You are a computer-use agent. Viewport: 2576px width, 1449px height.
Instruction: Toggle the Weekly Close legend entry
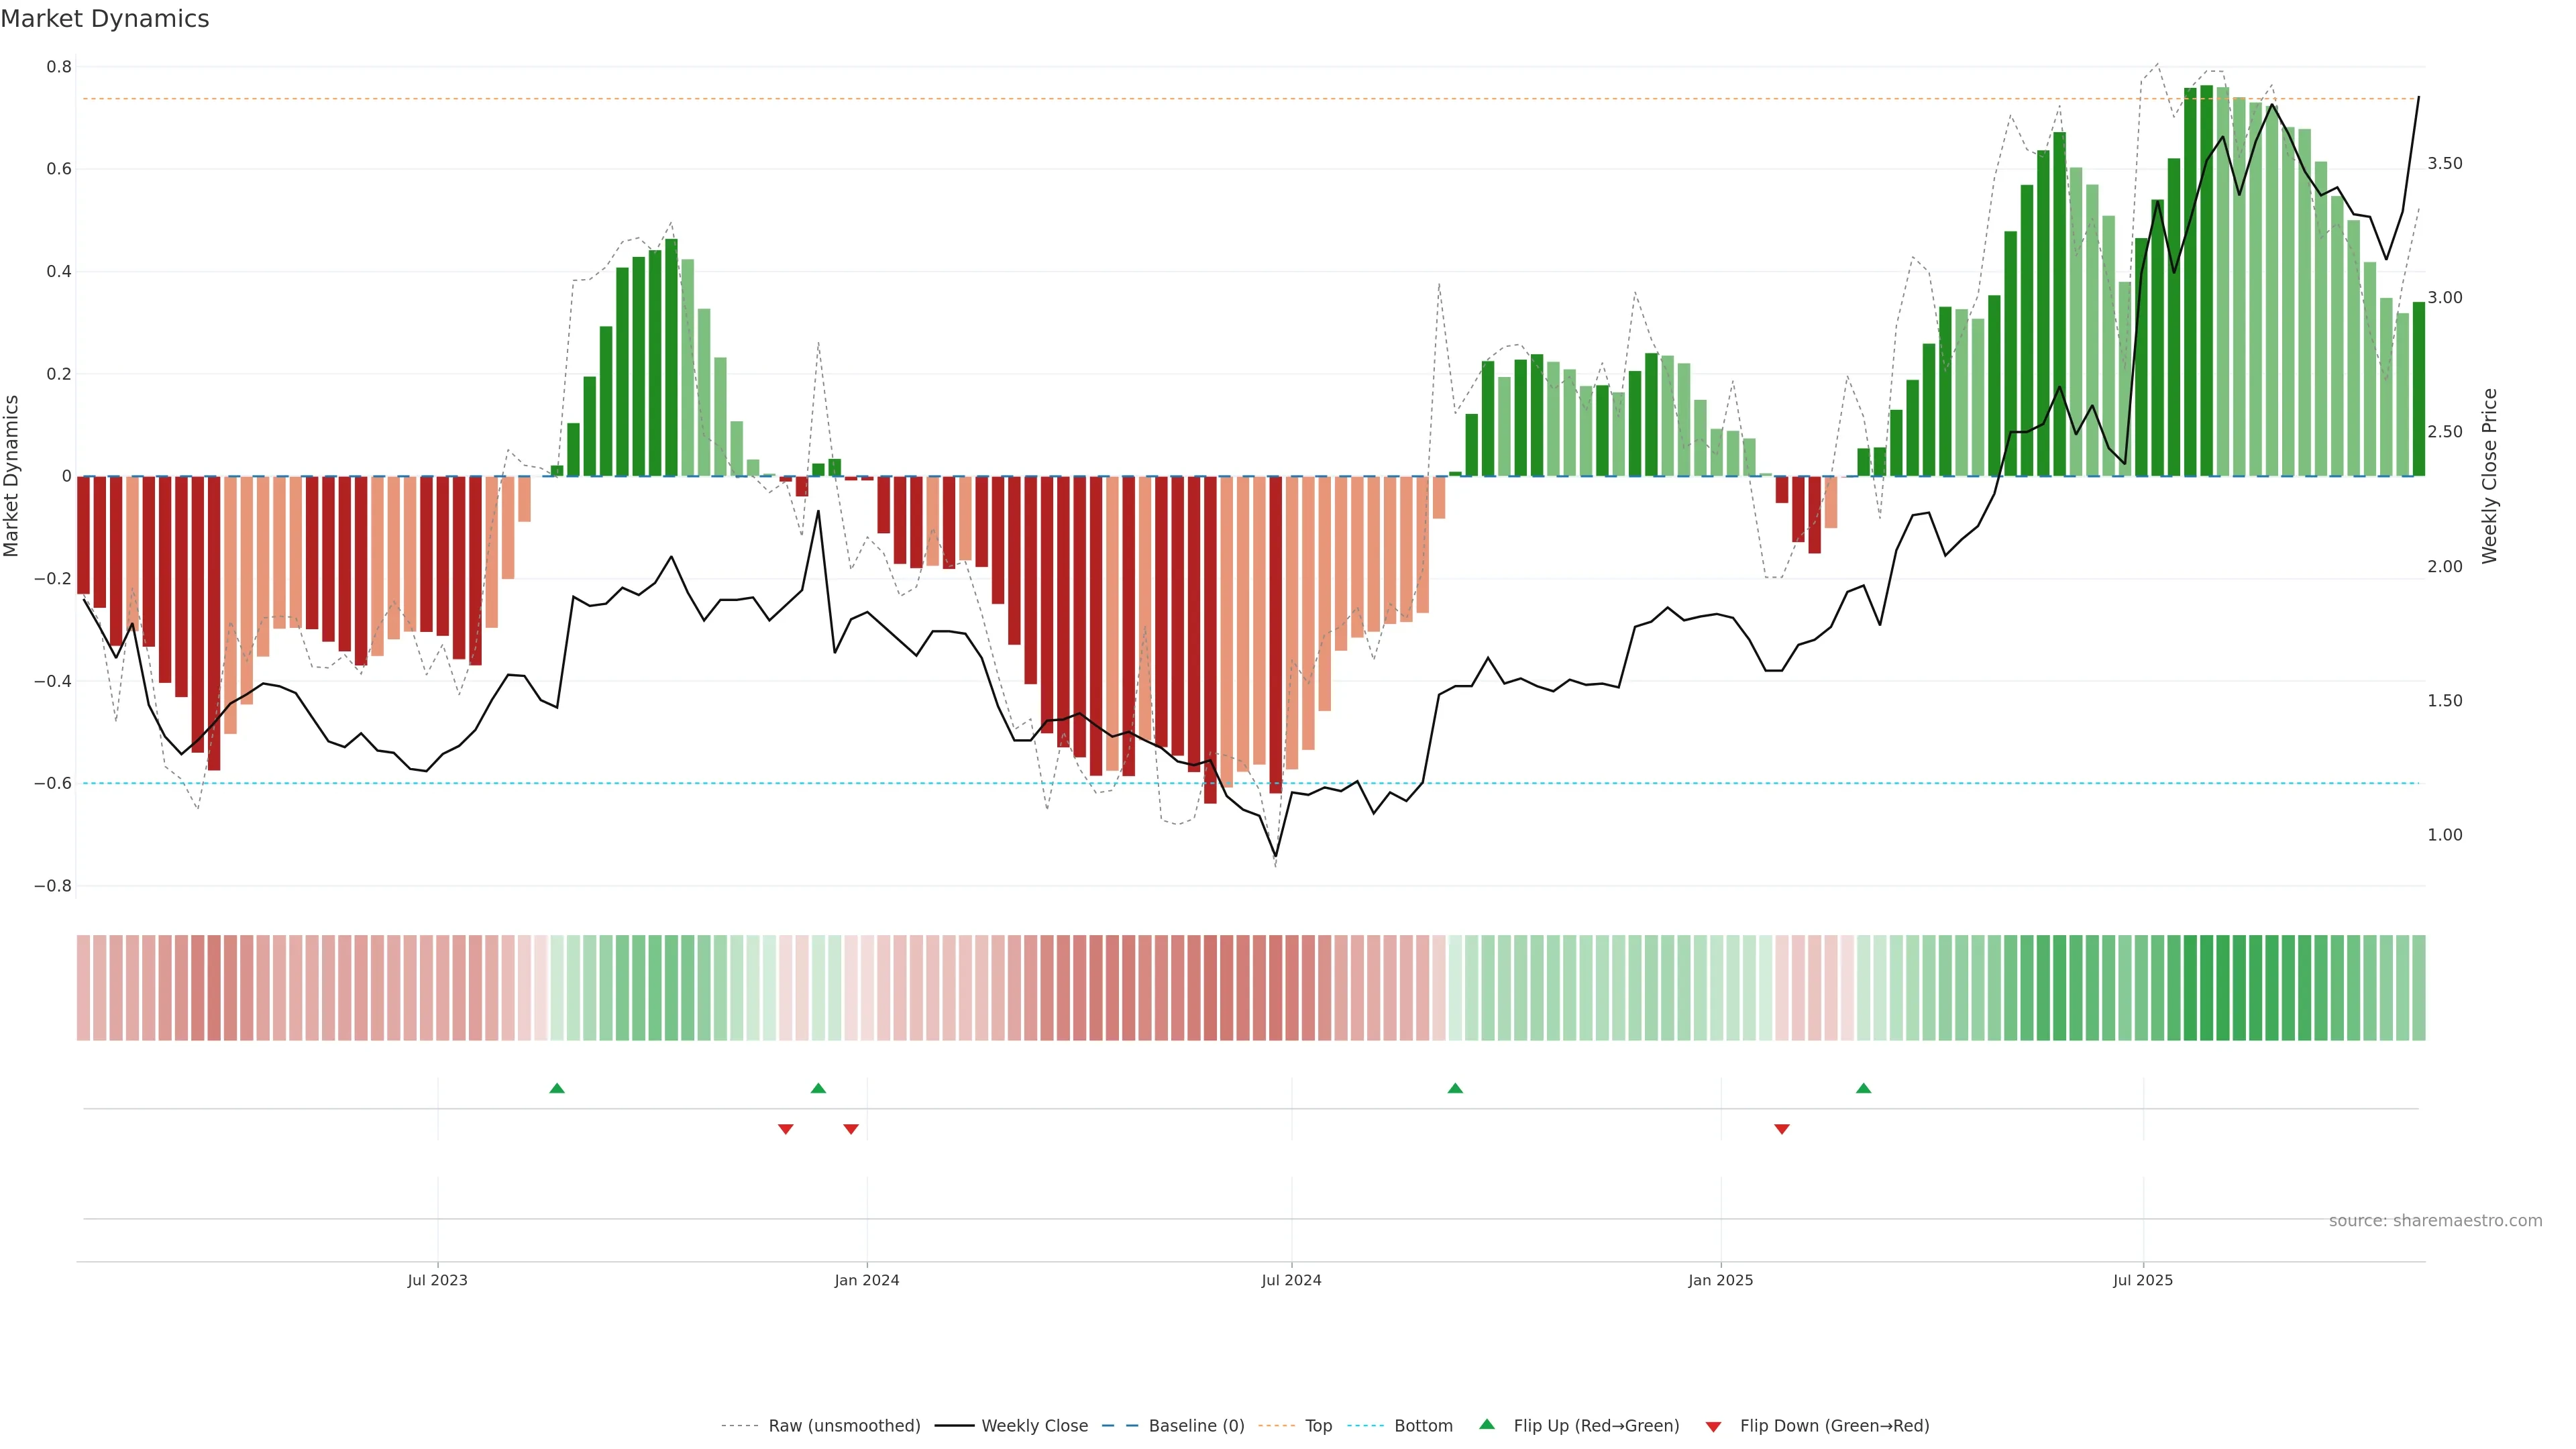[x=1034, y=1426]
